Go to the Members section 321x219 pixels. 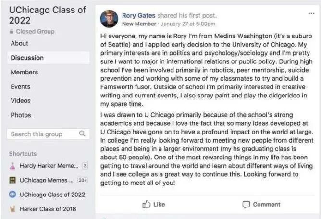point(25,72)
